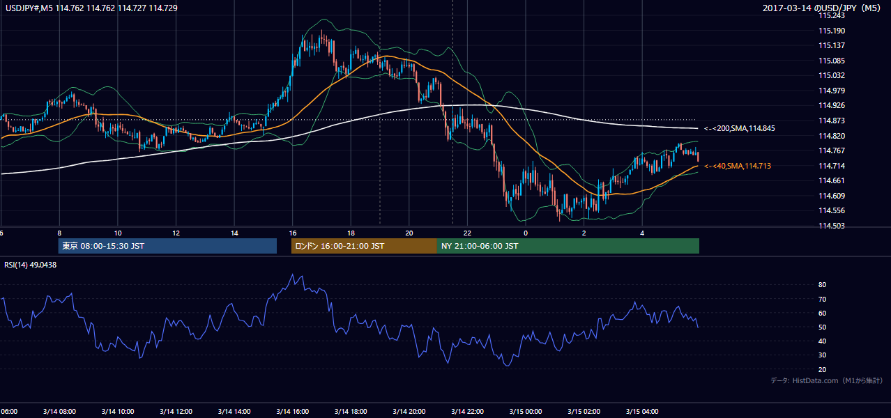Click the hour 8 tick on the chart axis
Screen dimensions: 891x418
[x=59, y=233]
